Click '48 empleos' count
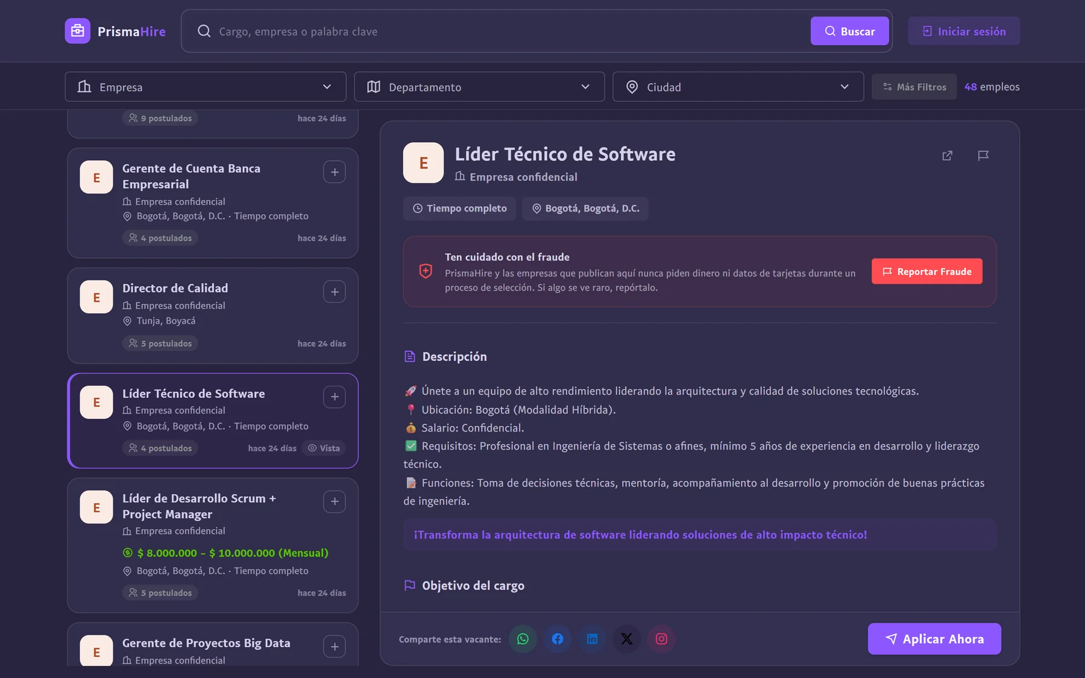This screenshot has width=1085, height=678. [x=992, y=87]
